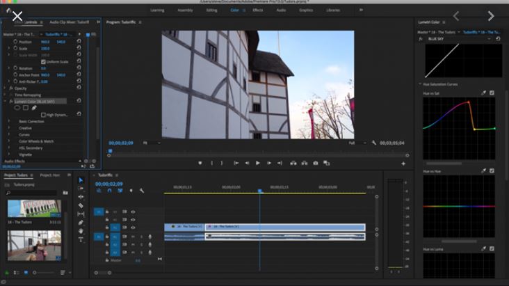Screen dimensions: 509x286
Task: Toggle the Hue vs Hue curve checkbox
Action: 492,170
